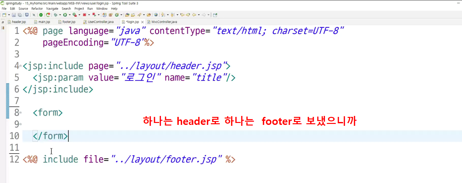Switch to the MvcController.java tab
This screenshot has height=183, width=462.
[162, 22]
